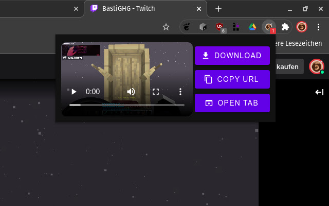329x206 pixels.
Task: Open a new browser tab
Action: tap(218, 9)
